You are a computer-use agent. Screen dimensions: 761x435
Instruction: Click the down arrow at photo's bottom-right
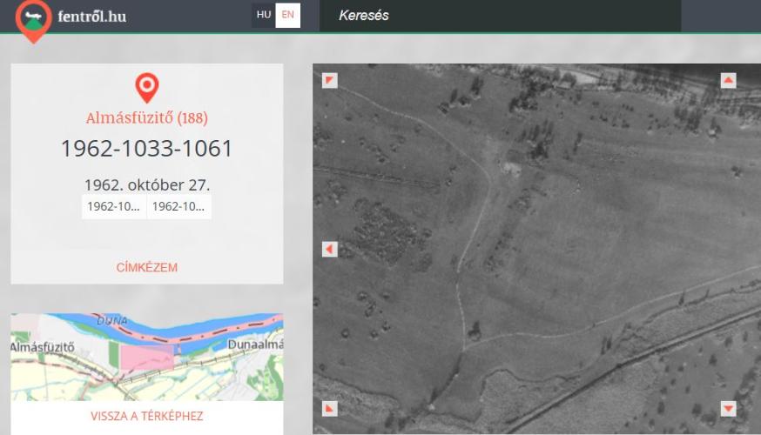click(x=729, y=408)
